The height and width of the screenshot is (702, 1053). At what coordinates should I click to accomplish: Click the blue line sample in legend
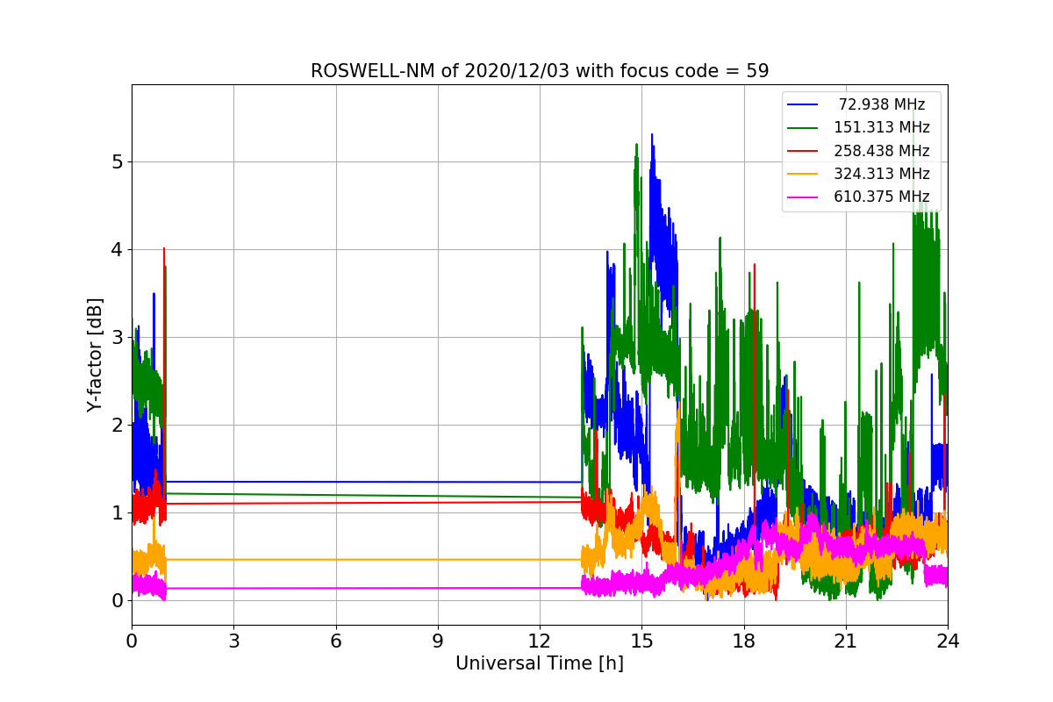pos(804,105)
